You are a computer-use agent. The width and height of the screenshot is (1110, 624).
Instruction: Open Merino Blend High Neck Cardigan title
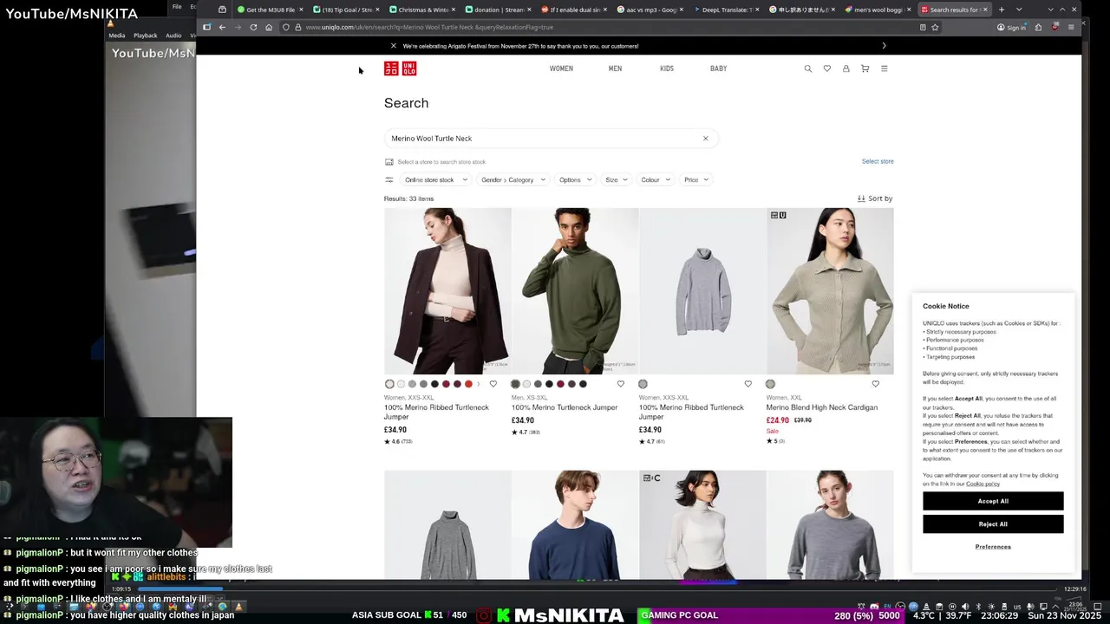click(822, 407)
